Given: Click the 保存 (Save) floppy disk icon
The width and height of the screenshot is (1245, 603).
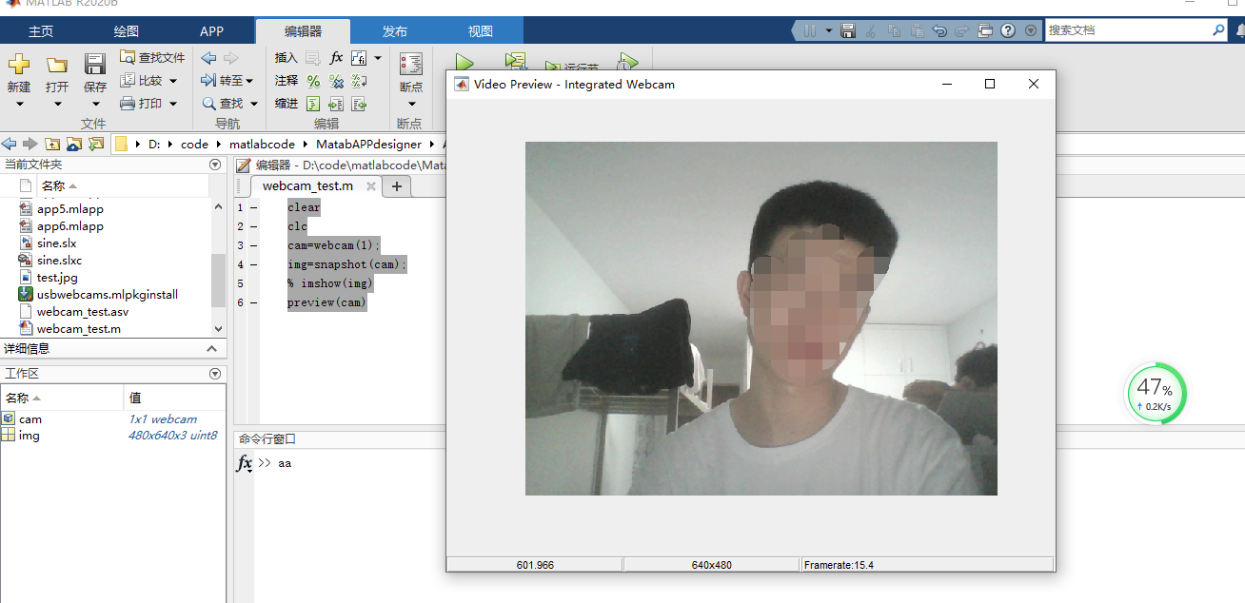Looking at the screenshot, I should [x=95, y=65].
